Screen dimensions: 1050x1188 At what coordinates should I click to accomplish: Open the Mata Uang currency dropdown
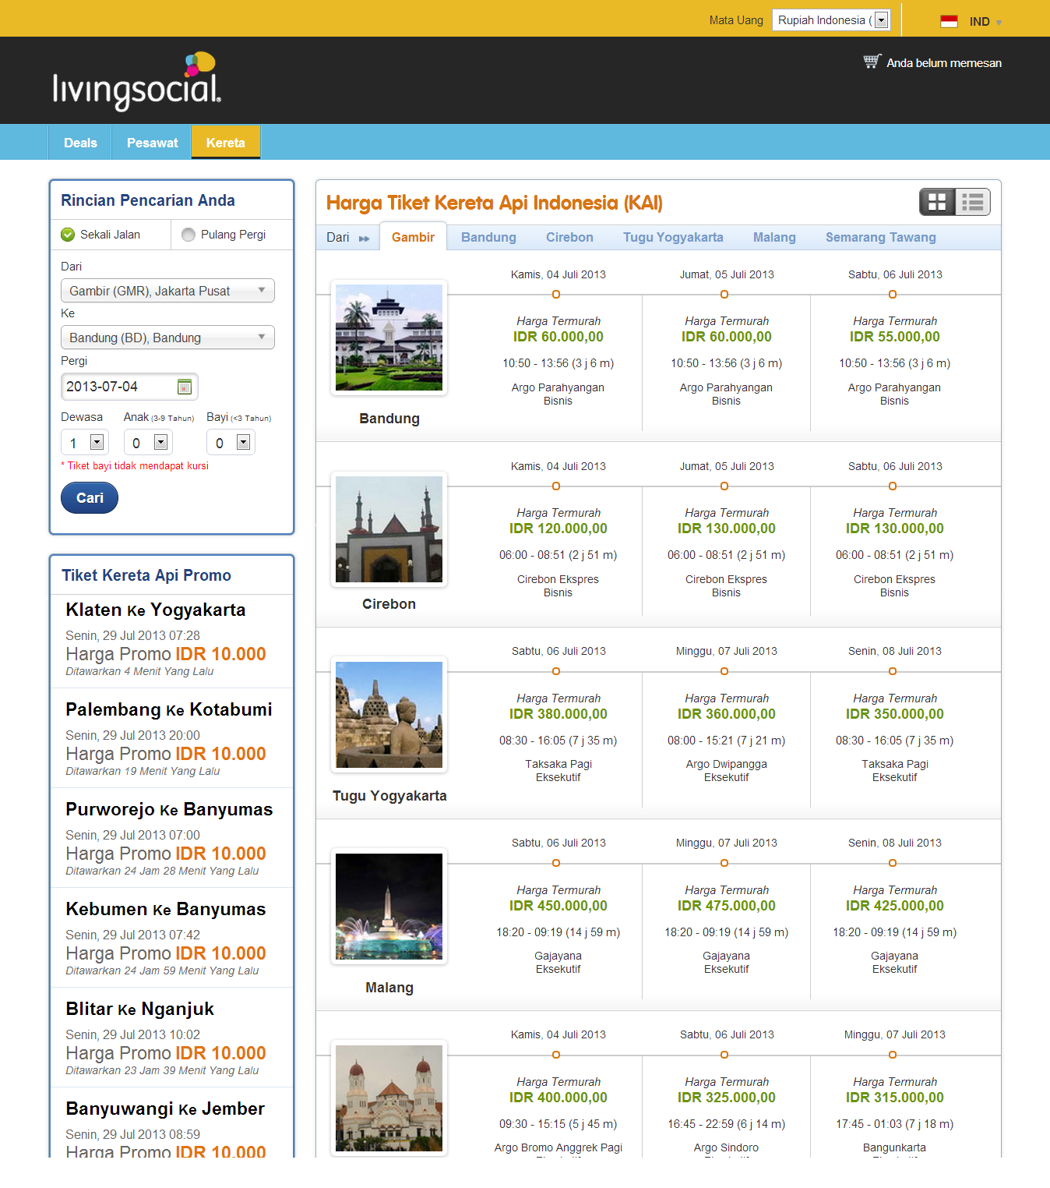[x=830, y=20]
